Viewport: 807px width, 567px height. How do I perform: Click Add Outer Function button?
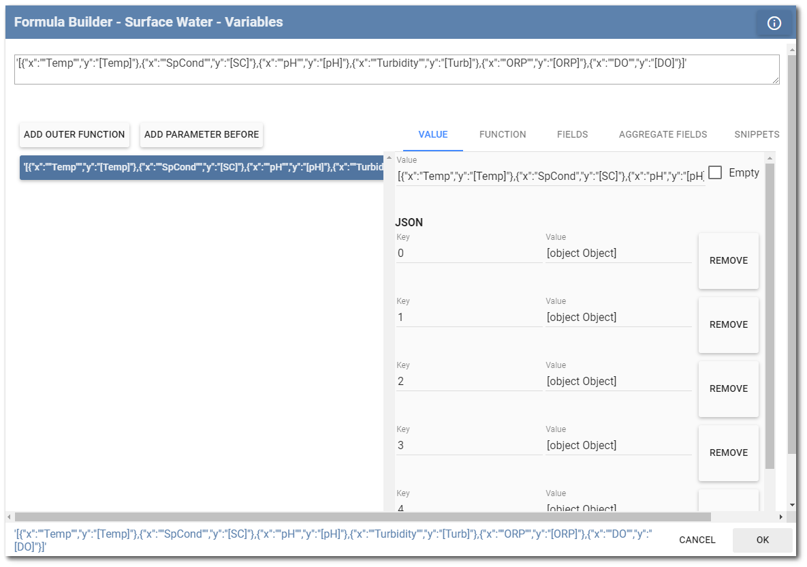pos(74,134)
